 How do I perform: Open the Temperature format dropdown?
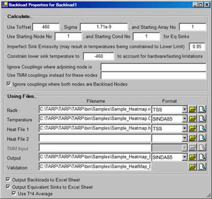pos(185,118)
